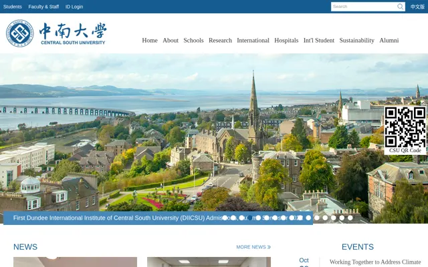Open the Sustainability menu
This screenshot has width=428, height=267.
[x=356, y=40]
